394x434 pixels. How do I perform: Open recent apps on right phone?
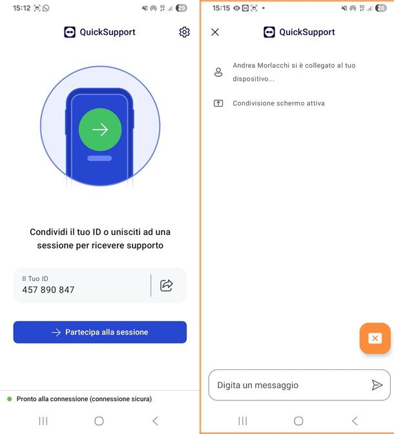[x=243, y=421]
